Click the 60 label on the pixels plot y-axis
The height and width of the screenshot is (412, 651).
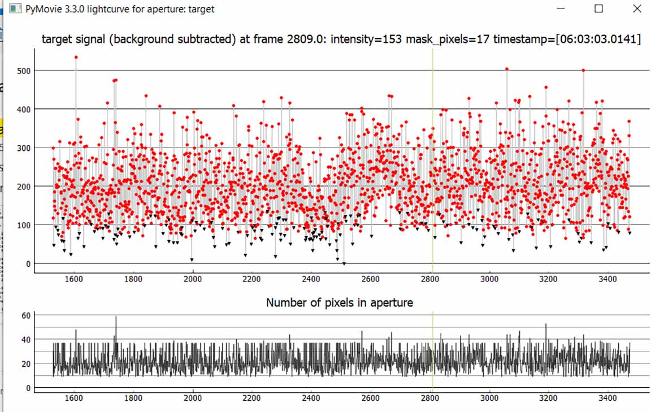26,316
